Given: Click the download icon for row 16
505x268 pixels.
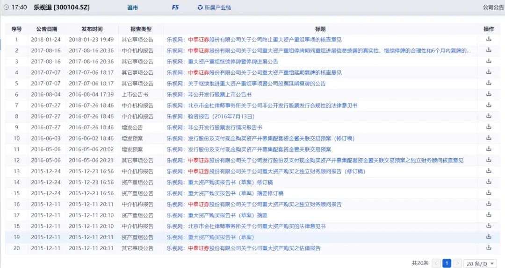Looking at the screenshot, I should pos(489,204).
